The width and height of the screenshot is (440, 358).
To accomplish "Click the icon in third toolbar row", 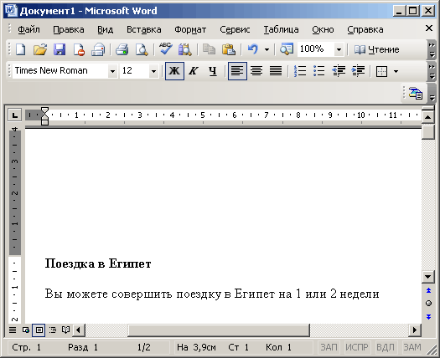I will [x=416, y=94].
